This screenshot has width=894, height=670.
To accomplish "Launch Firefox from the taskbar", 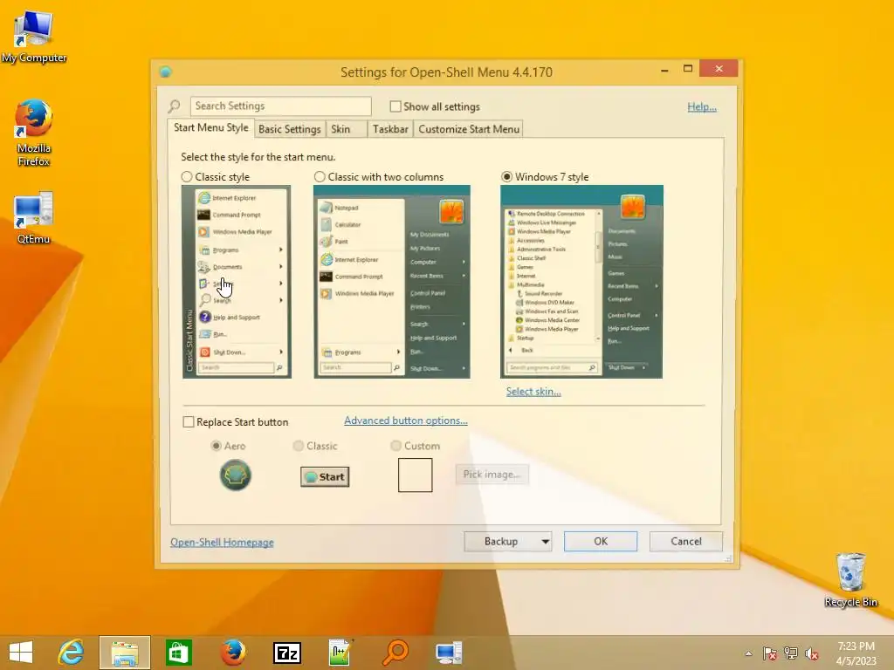I will [x=232, y=653].
